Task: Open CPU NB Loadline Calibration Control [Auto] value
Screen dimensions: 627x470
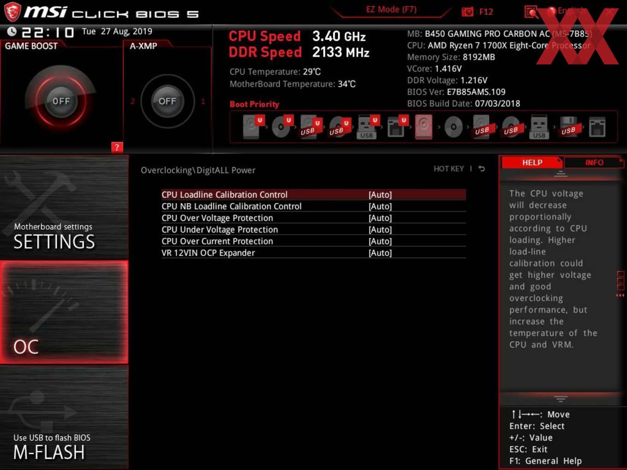Action: (x=380, y=206)
